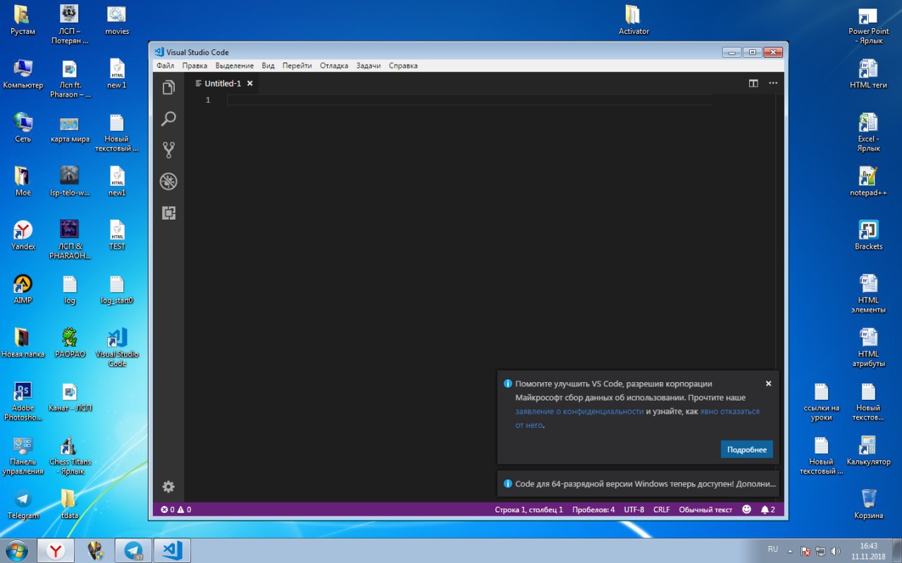902x563 pixels.
Task: Open the Файл menu
Action: pyautogui.click(x=165, y=65)
